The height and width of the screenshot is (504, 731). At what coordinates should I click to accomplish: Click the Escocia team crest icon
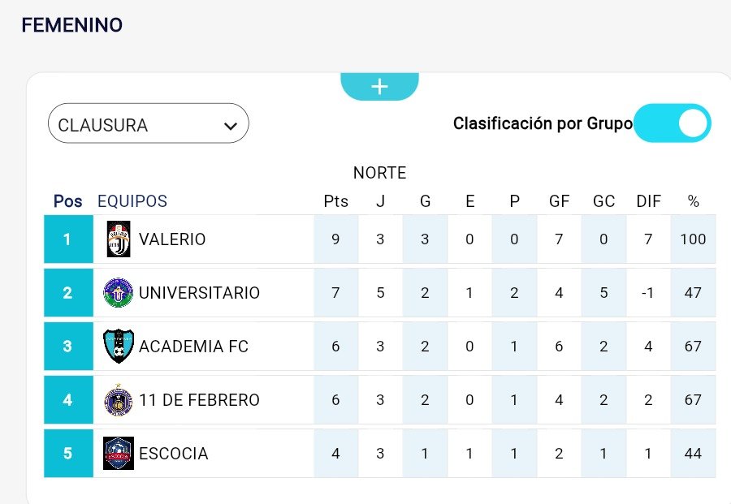(x=119, y=454)
